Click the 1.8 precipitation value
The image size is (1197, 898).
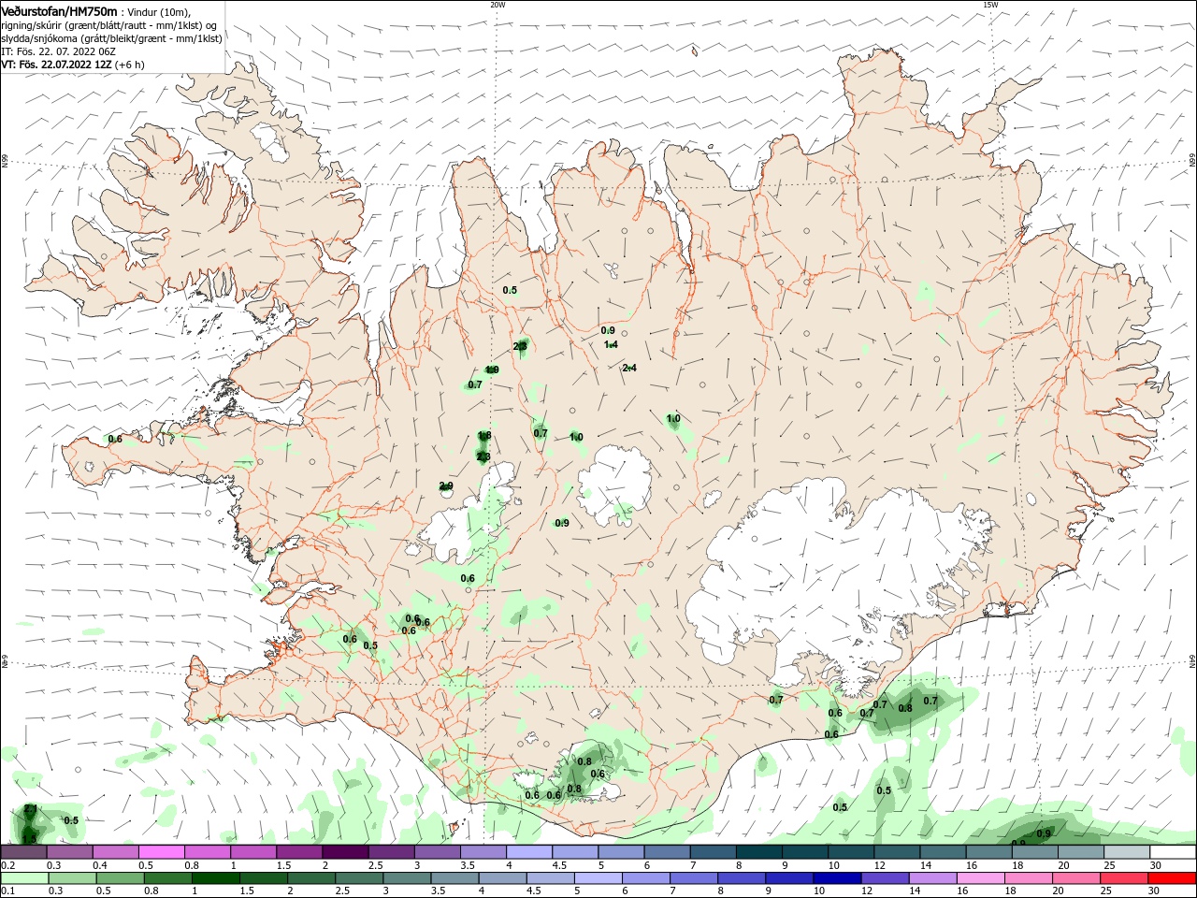(484, 436)
